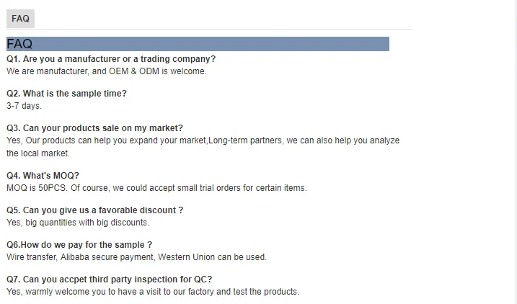Click question Q4 'What's MOQ?'

point(43,176)
